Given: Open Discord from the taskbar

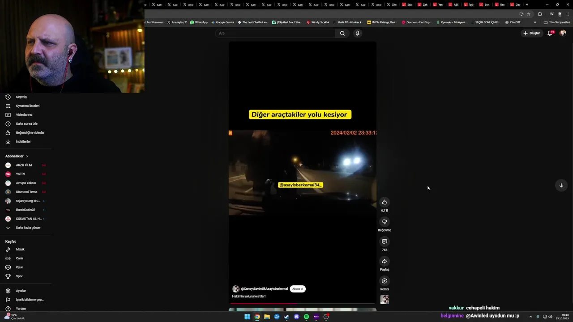Looking at the screenshot, I should [x=296, y=317].
